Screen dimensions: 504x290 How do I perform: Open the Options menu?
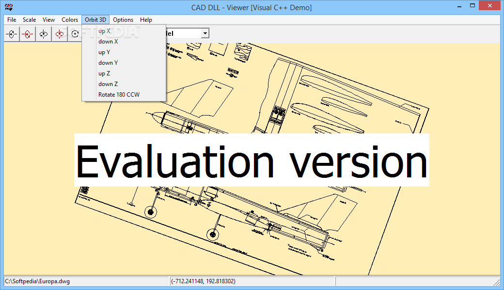pyautogui.click(x=123, y=19)
